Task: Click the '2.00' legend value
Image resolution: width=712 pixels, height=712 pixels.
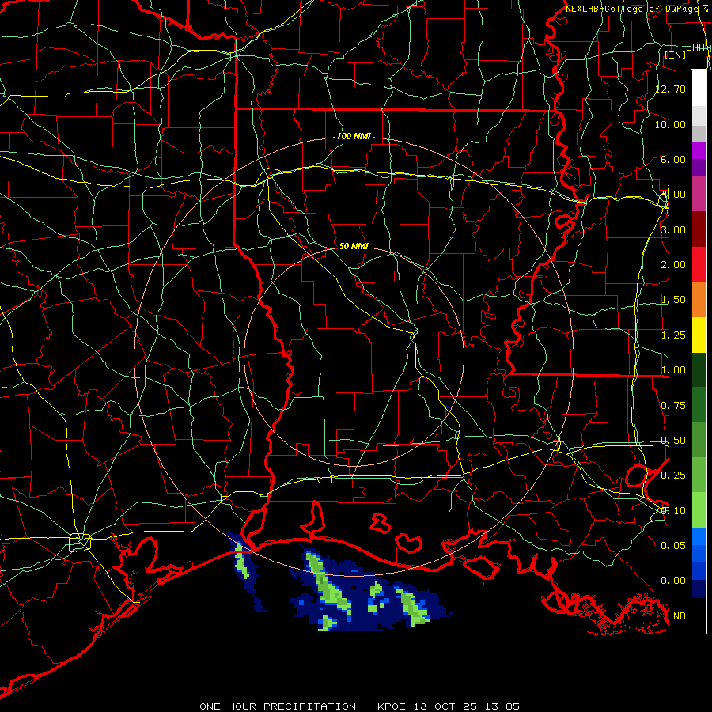Action: (x=673, y=265)
